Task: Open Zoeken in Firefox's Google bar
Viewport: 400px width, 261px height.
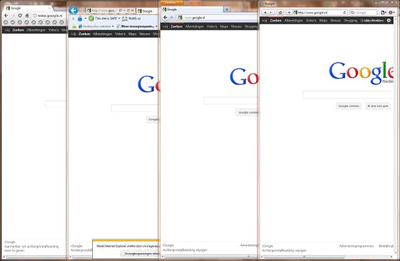Action: [x=176, y=27]
